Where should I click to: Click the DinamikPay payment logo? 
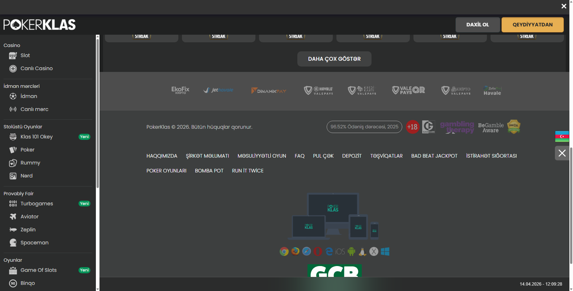click(x=269, y=90)
